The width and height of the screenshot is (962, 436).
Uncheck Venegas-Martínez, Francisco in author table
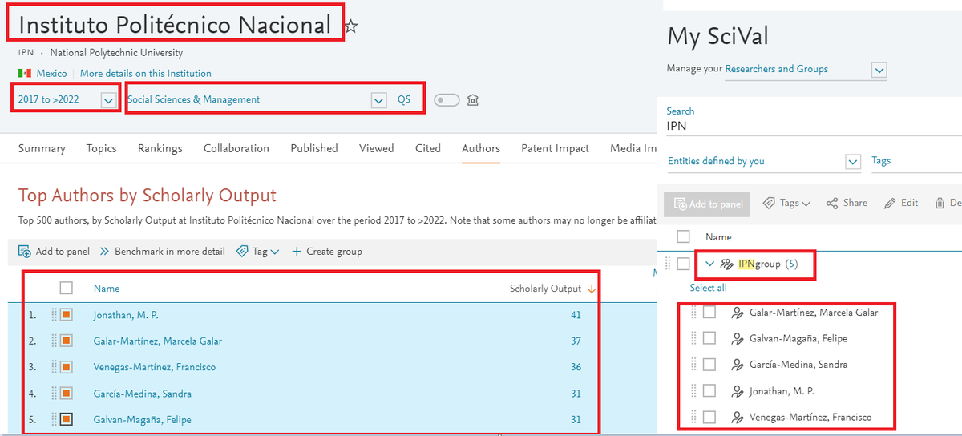pos(67,367)
